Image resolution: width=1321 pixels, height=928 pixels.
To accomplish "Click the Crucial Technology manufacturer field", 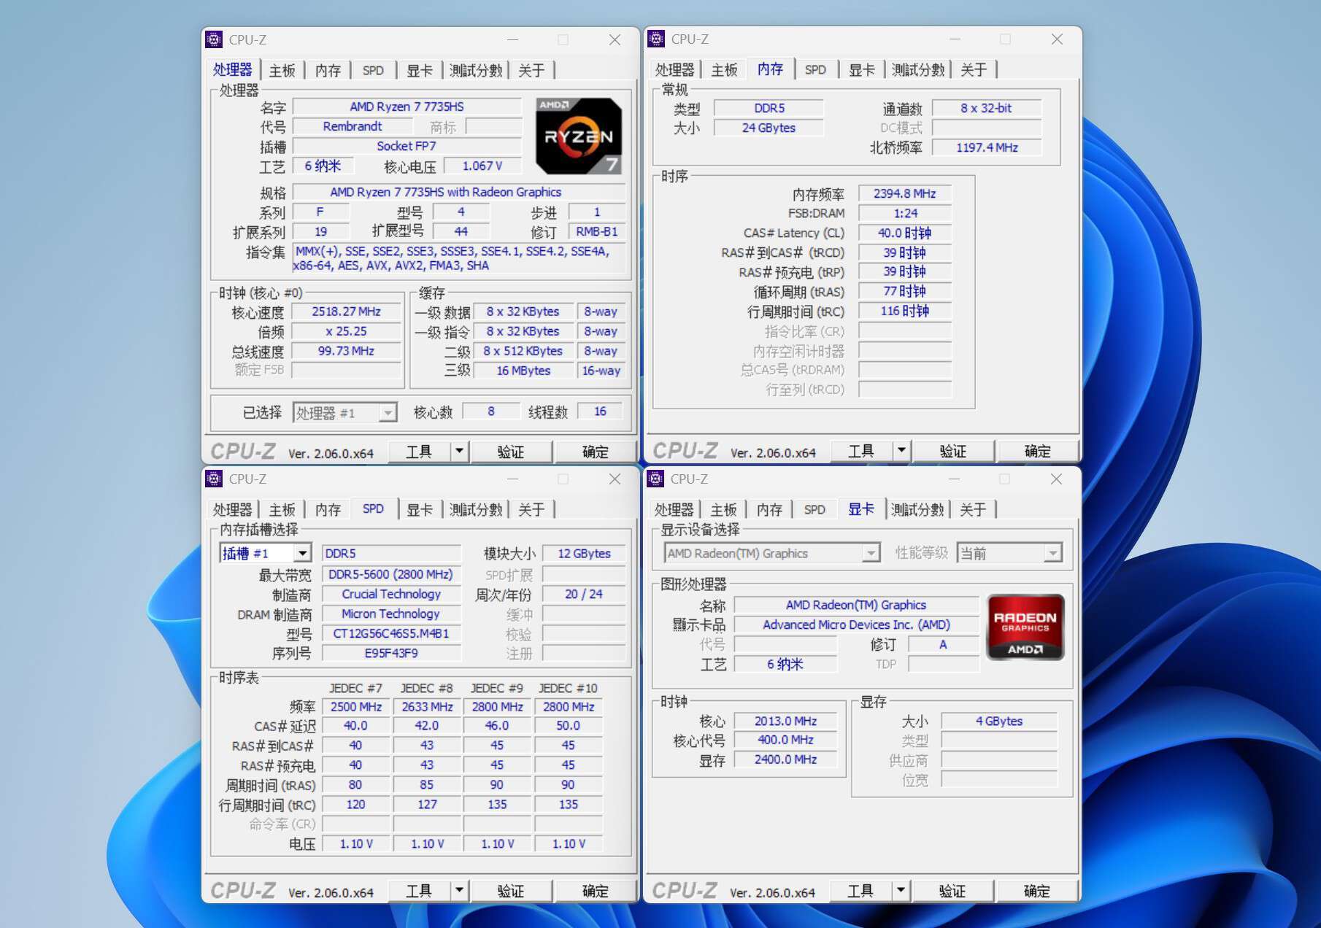I will [391, 594].
